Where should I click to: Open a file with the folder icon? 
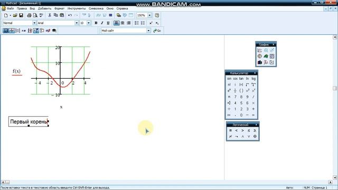[x=15, y=15]
